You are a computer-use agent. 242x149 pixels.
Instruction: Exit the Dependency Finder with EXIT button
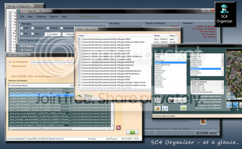click(x=132, y=132)
